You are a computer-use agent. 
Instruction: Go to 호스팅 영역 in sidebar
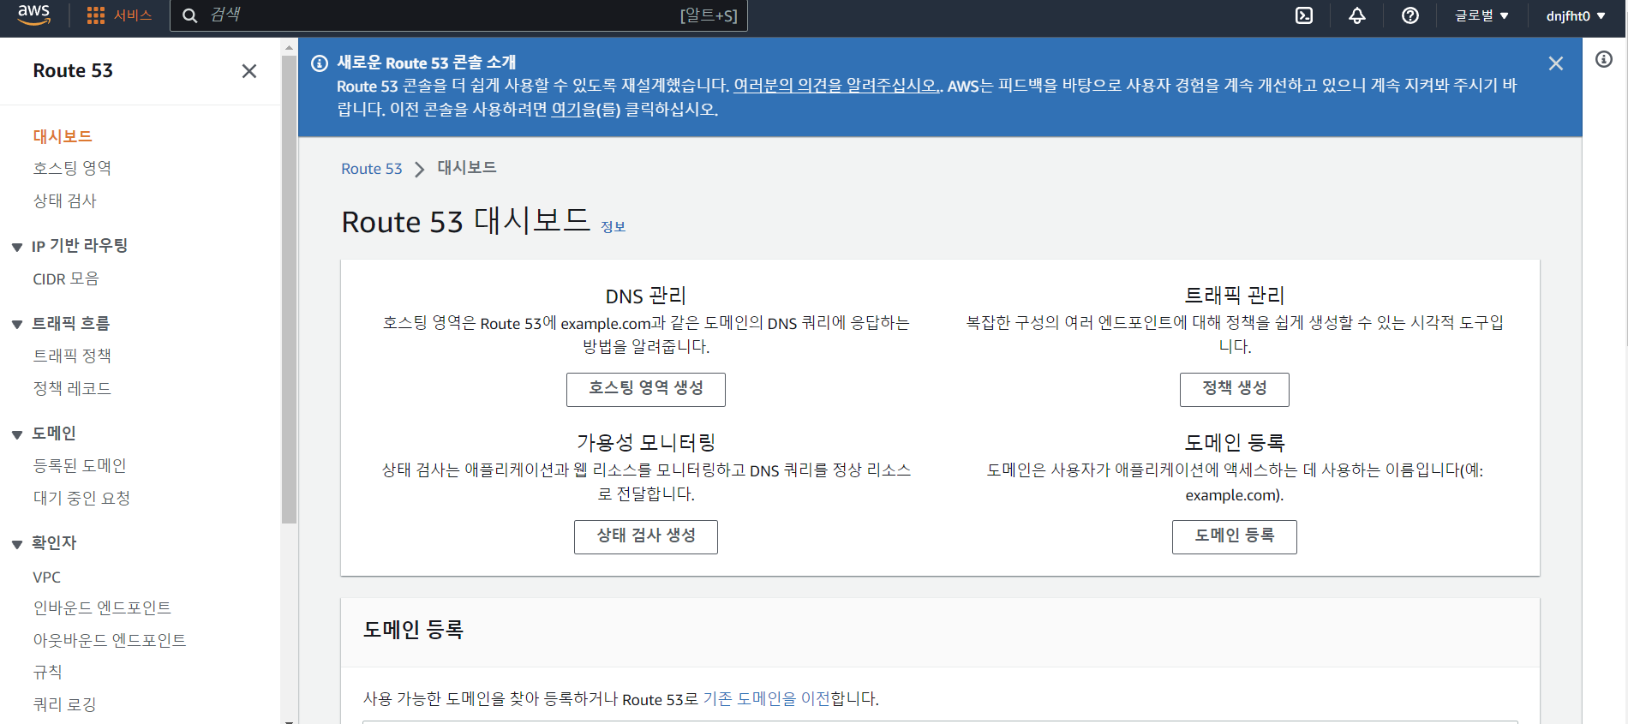click(73, 168)
